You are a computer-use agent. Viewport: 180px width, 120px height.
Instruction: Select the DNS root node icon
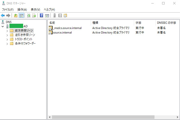click(x=3, y=22)
